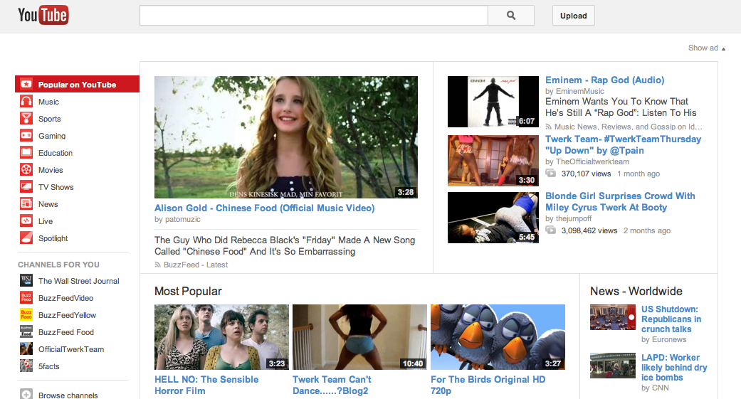Click the Live broadcast icon

pos(26,221)
